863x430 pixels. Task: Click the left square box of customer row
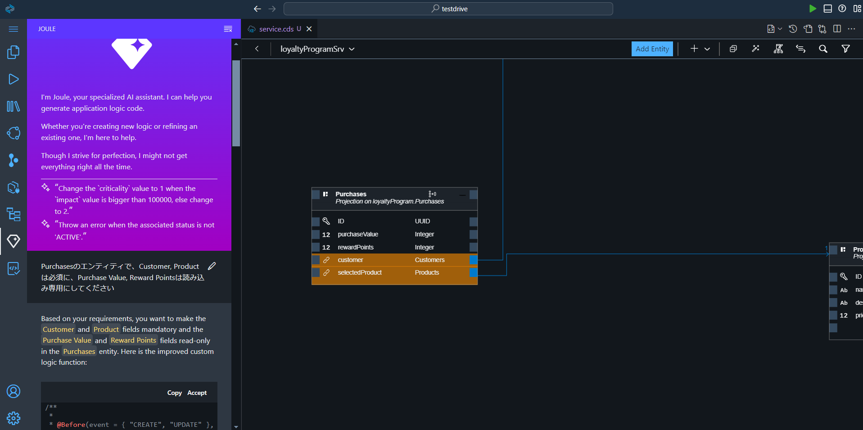316,260
